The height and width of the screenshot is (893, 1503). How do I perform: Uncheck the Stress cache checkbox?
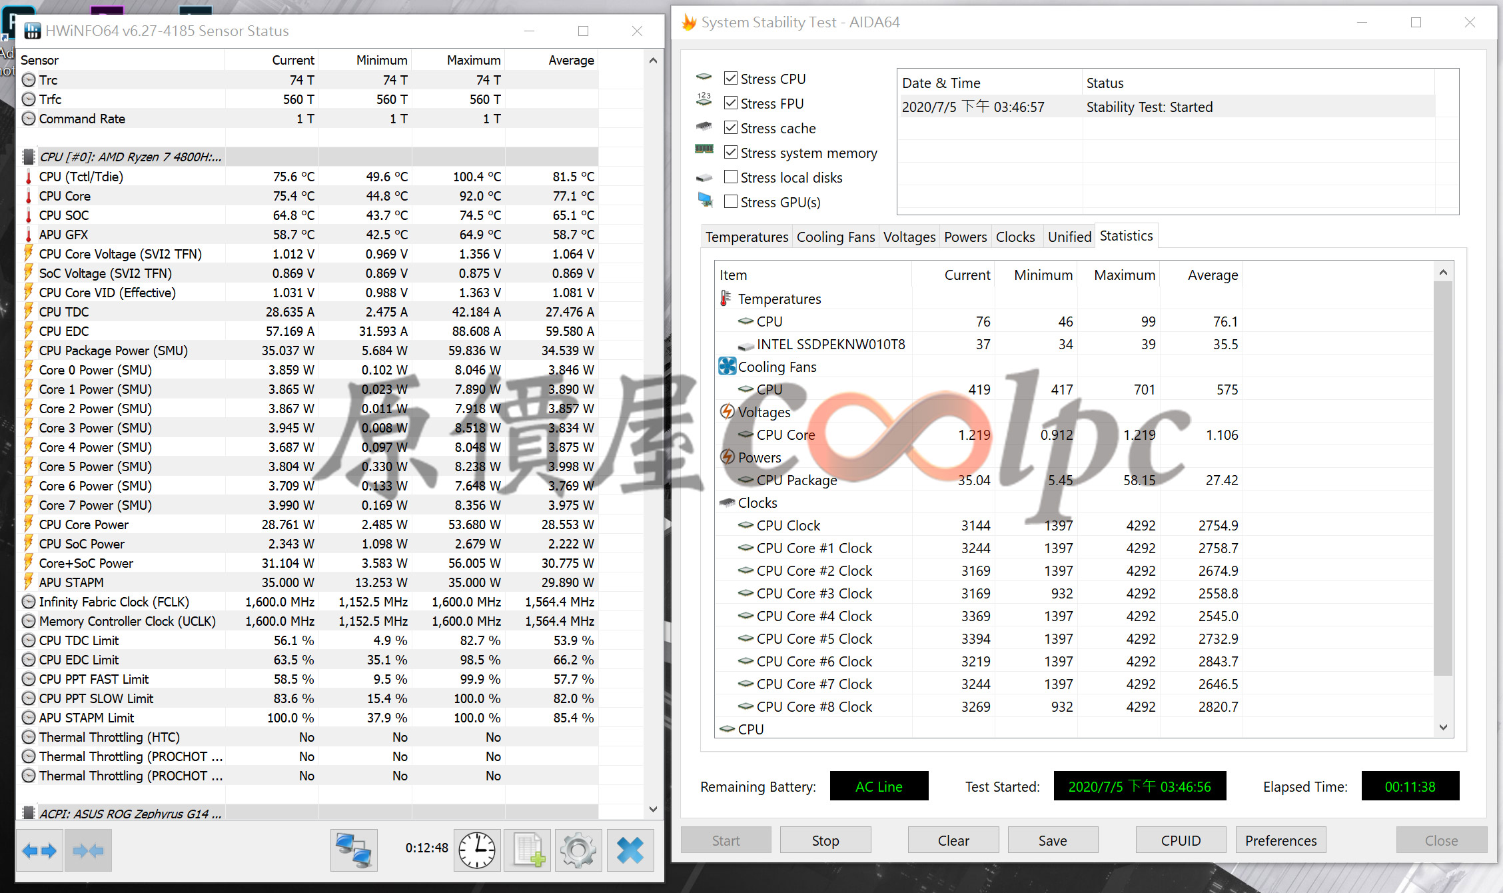click(x=731, y=127)
